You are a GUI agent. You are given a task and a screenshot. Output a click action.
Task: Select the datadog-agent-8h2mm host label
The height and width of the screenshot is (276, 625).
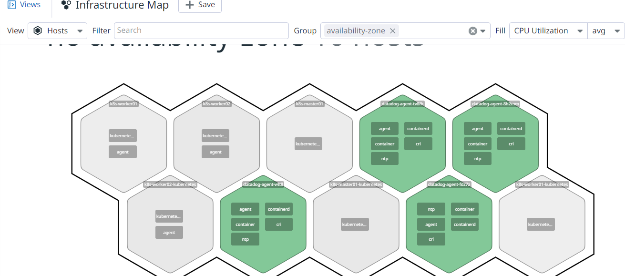click(x=495, y=103)
